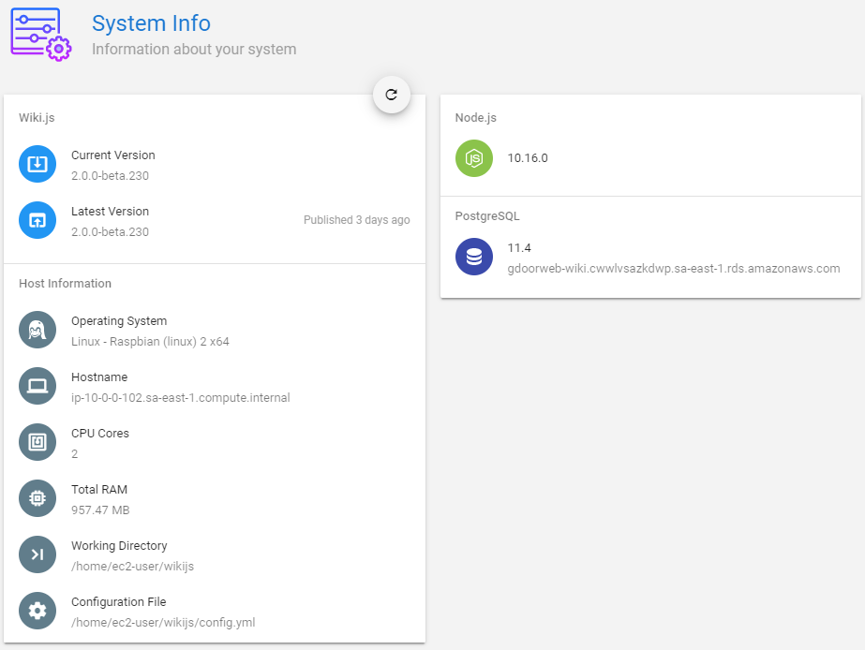This screenshot has width=865, height=650.
Task: Click path /home/ec2-user/wikijs/config.yml
Action: [x=163, y=623]
